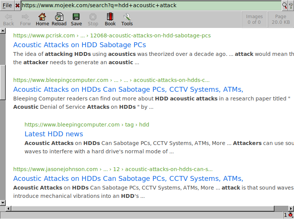Screen dimensions: 294x219
Task: Go back with the Back button
Action: tap(8, 20)
